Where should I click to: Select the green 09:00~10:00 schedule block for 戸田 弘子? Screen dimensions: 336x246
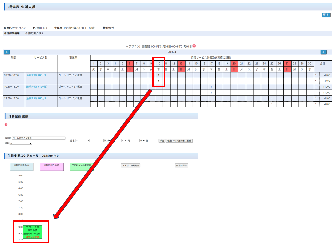[32, 232]
